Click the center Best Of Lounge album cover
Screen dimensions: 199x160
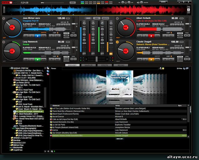coord(120,84)
